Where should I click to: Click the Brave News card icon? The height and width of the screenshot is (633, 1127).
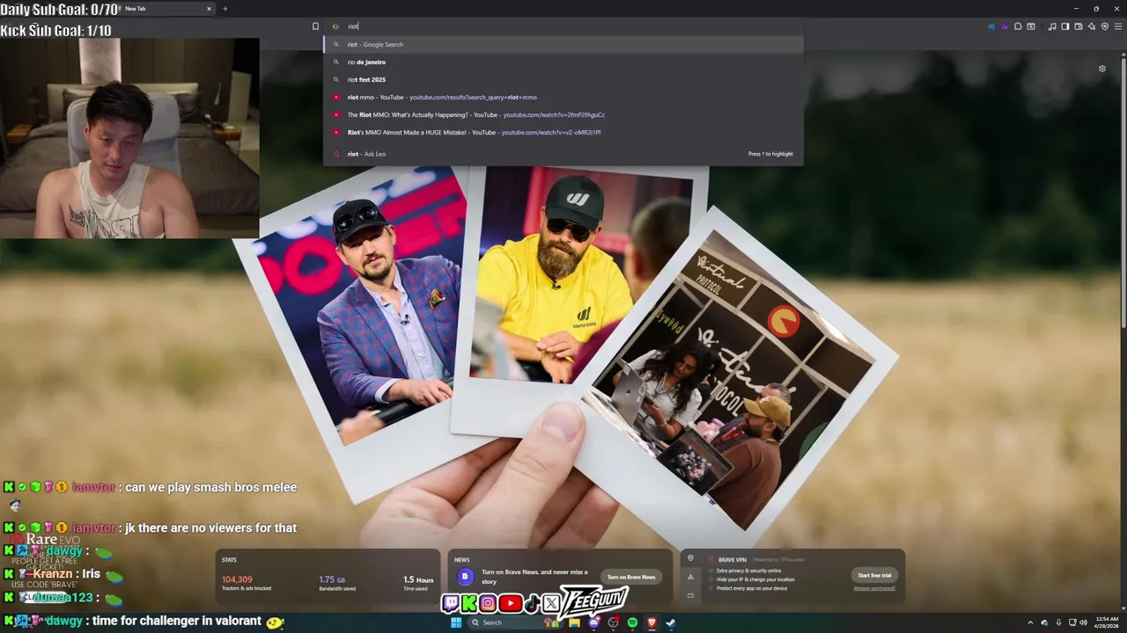[465, 577]
